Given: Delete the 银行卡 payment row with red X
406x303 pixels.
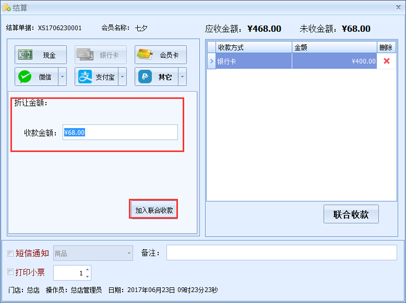Looking at the screenshot, I should (x=386, y=61).
